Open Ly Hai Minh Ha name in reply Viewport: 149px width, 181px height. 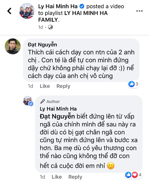pos(58,109)
